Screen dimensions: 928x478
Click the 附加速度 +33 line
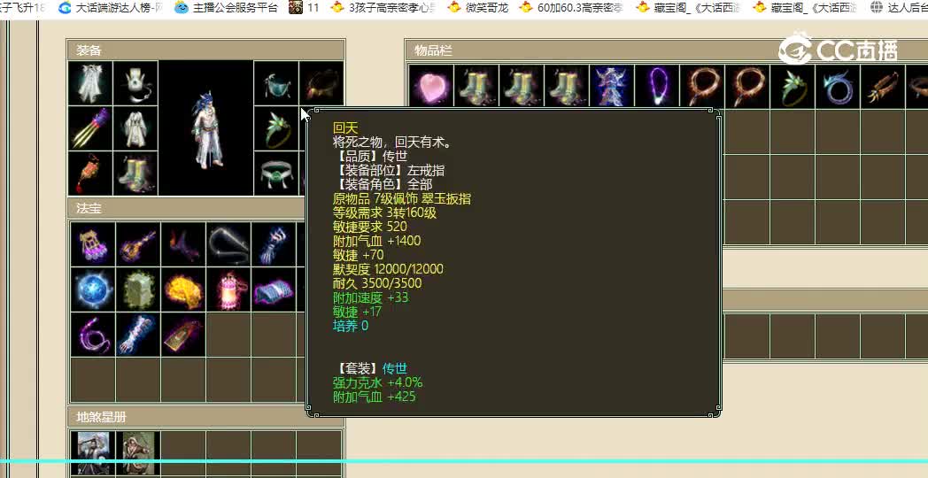(370, 297)
